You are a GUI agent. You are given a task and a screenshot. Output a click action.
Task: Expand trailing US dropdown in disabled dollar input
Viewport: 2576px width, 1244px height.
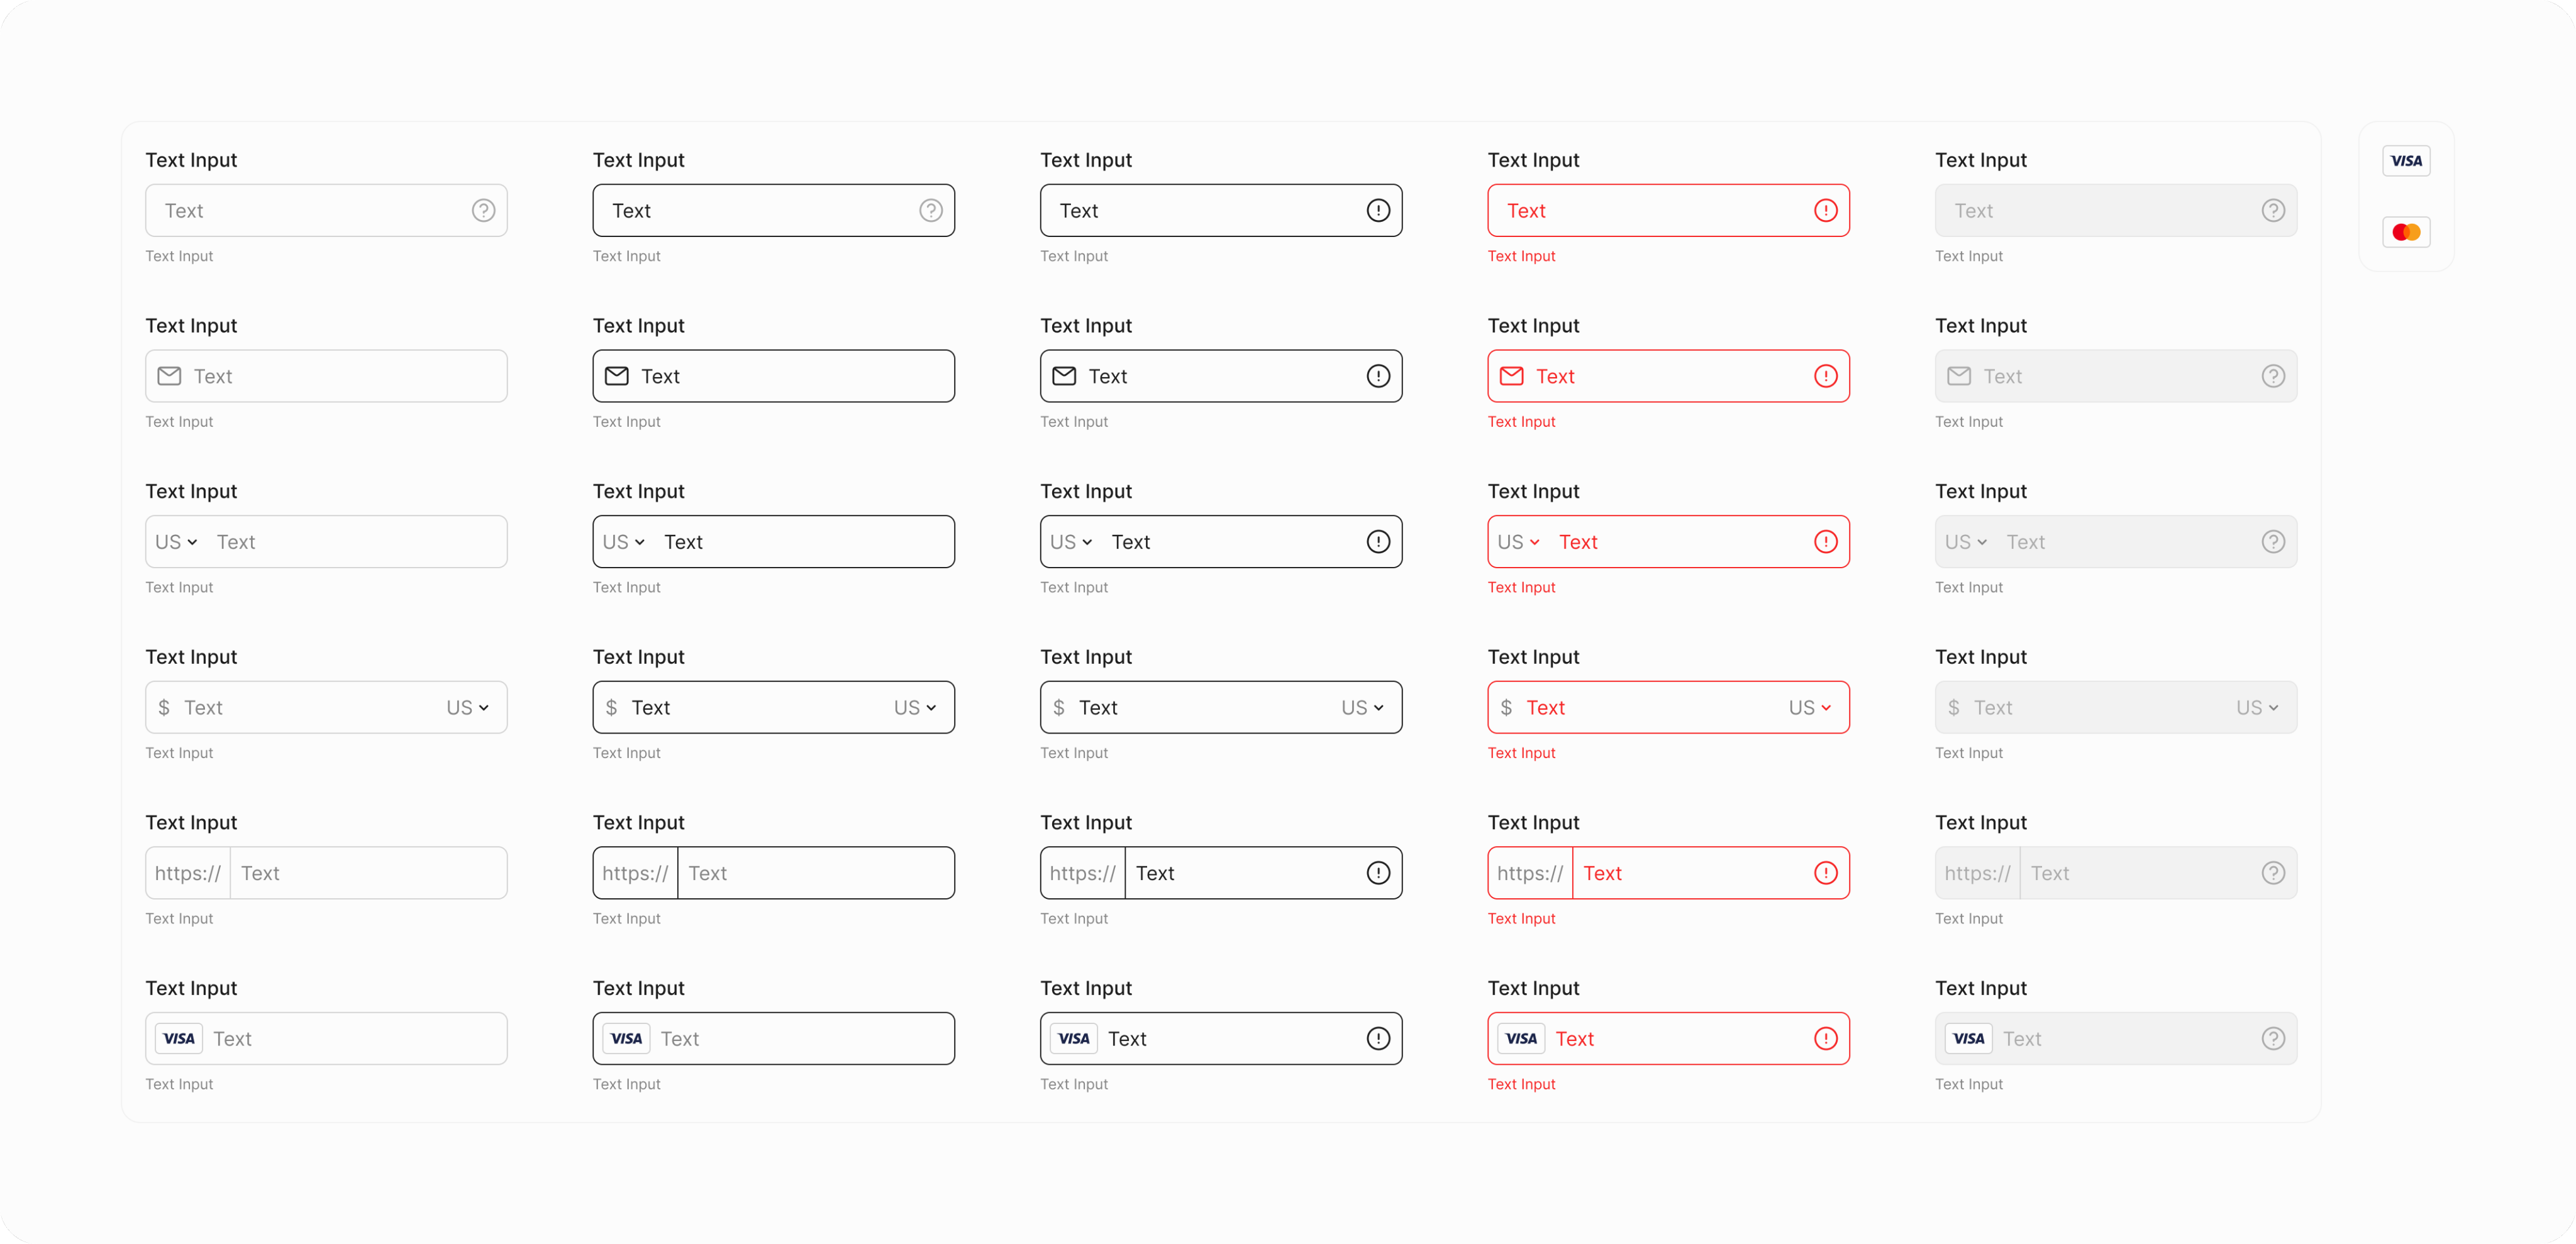[2257, 707]
